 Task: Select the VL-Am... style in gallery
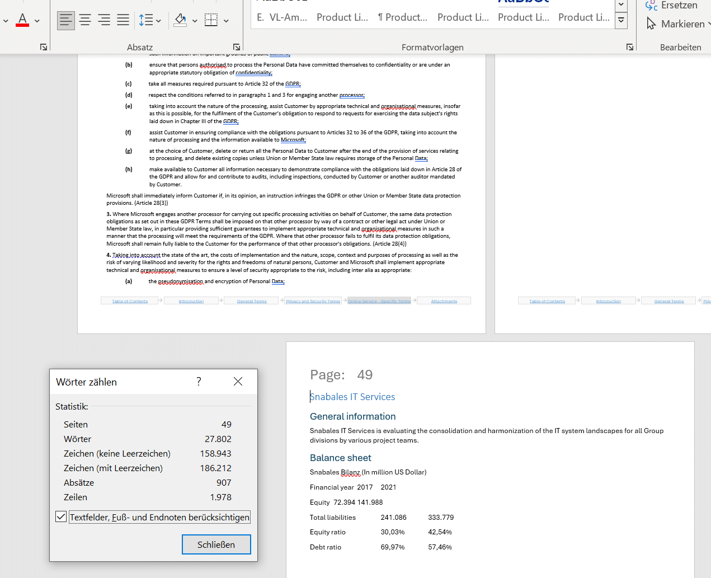click(282, 17)
